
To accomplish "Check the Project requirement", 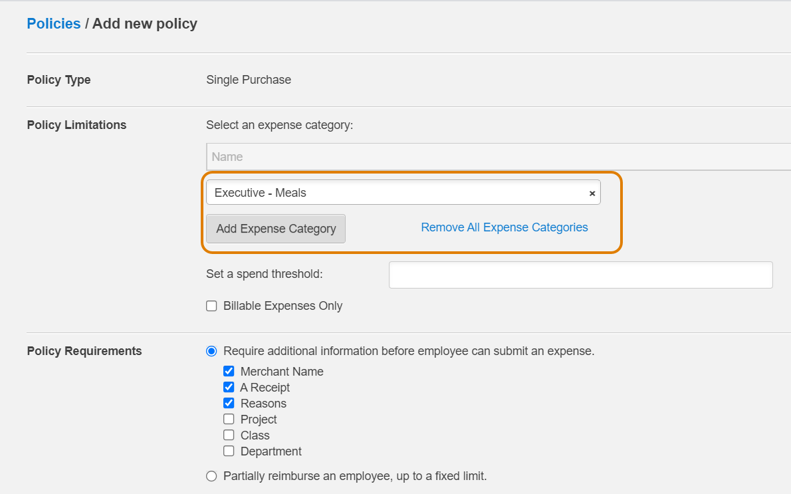I will point(229,419).
